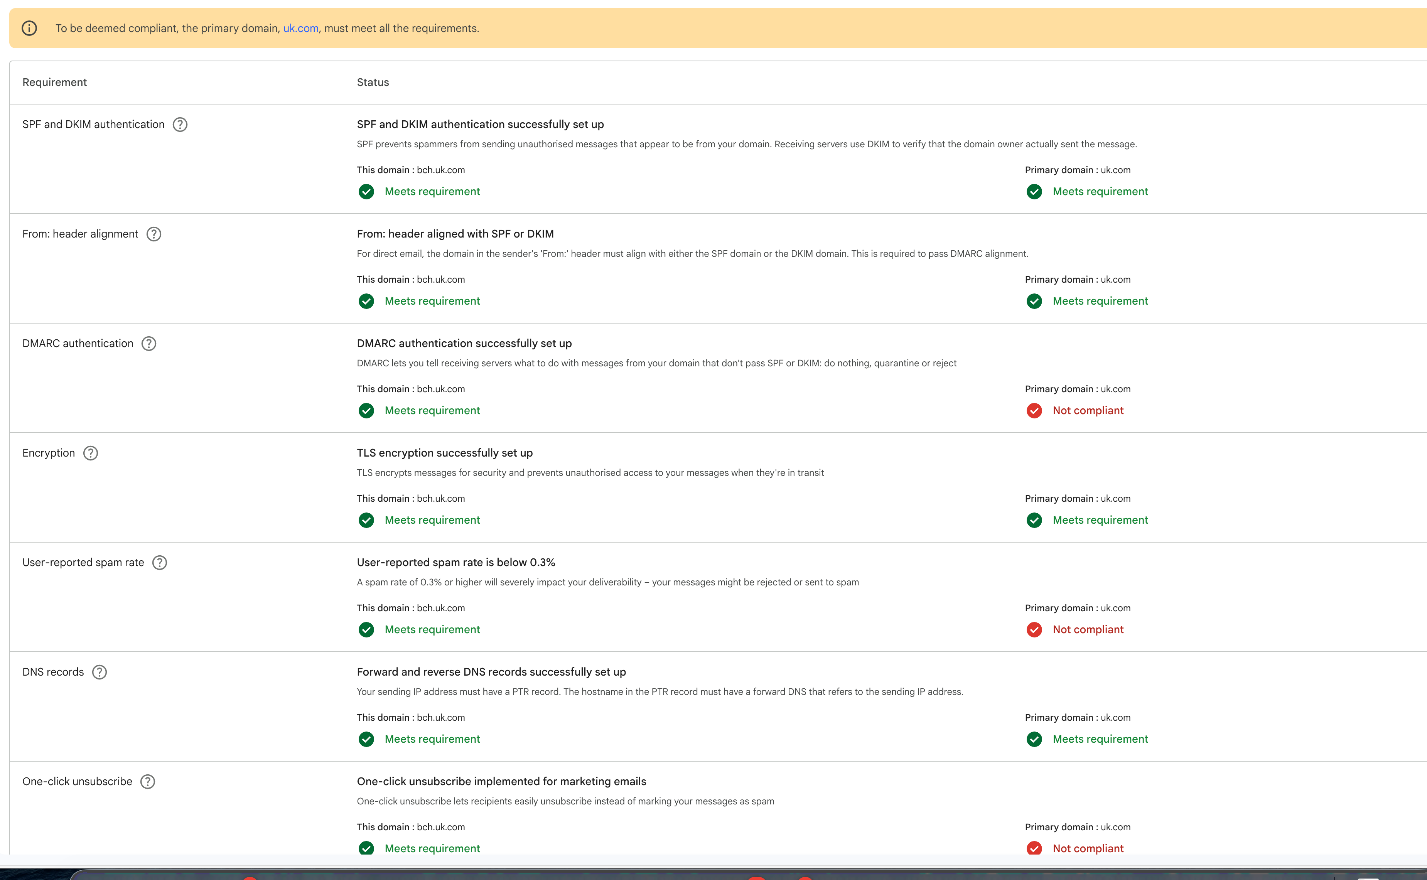Click DMARC authentication help question mark

pos(149,343)
